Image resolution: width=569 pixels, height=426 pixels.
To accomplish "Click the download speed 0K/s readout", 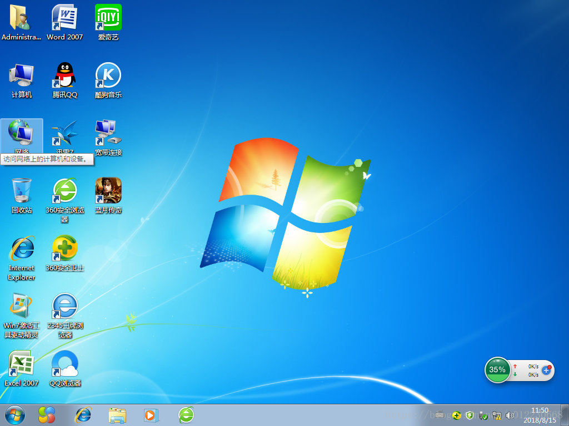I will point(533,374).
